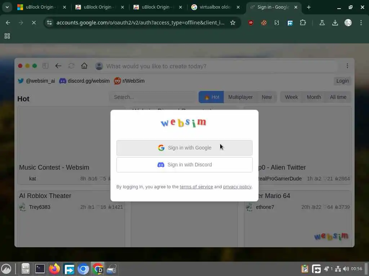Click the volume icon in system tray
The image size is (369, 276).
coord(346,269)
